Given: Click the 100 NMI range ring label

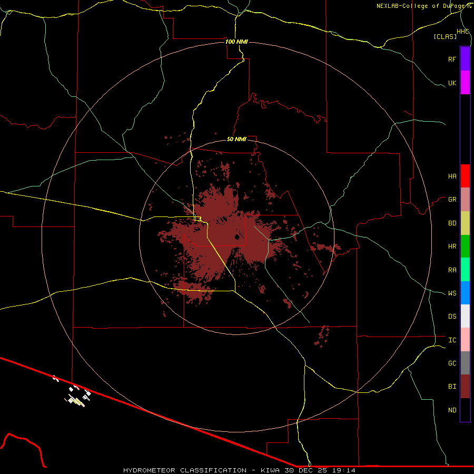Looking at the screenshot, I should click(236, 42).
